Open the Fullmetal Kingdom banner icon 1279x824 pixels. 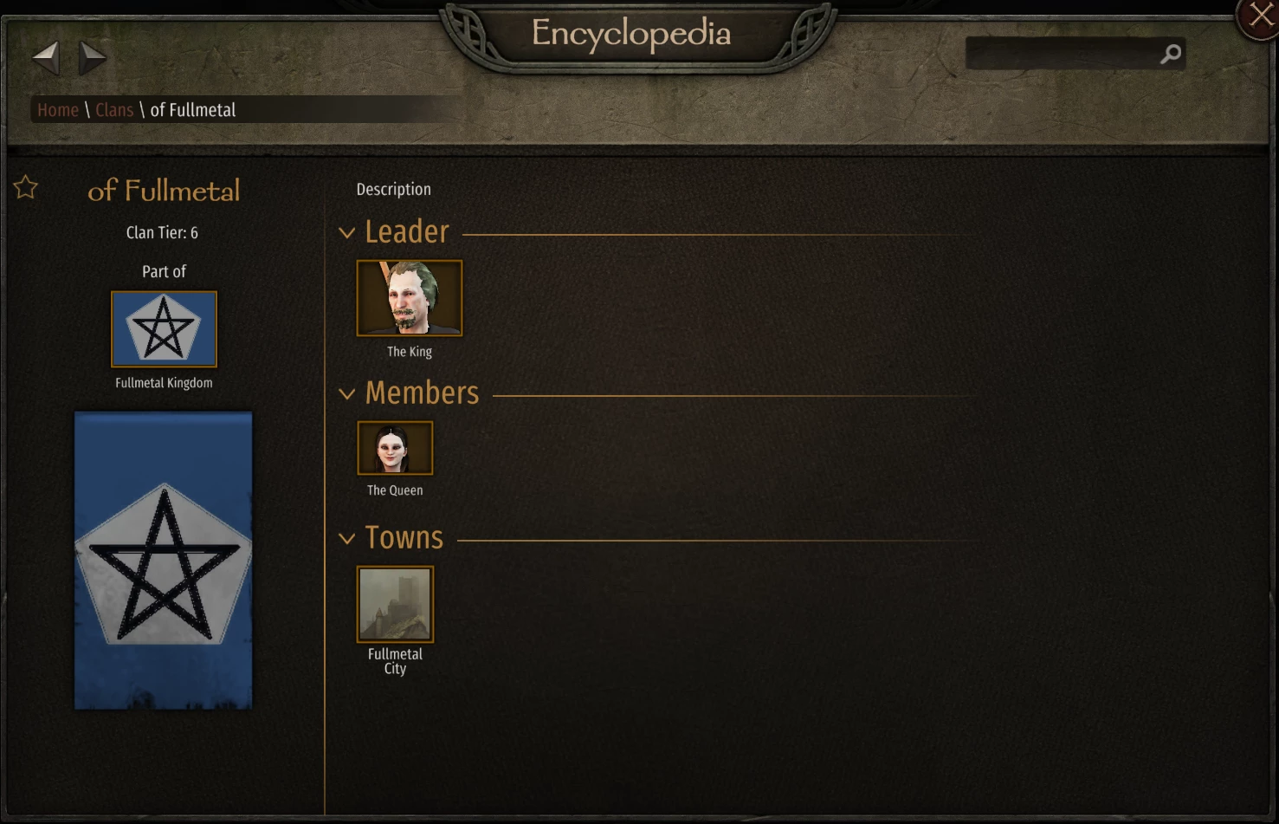[x=164, y=329]
